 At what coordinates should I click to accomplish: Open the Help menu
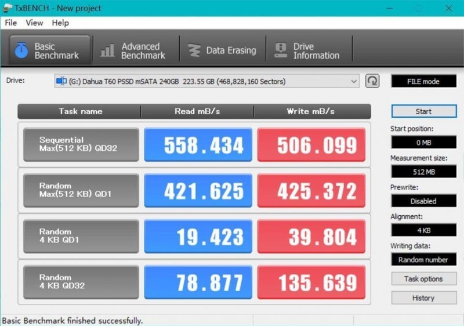coord(60,23)
